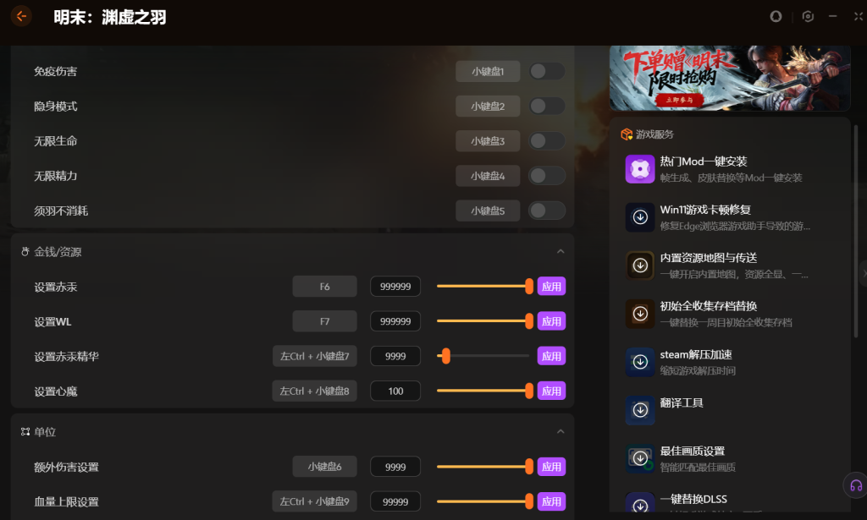
Task: Open the user account icon in title bar
Action: coord(776,17)
